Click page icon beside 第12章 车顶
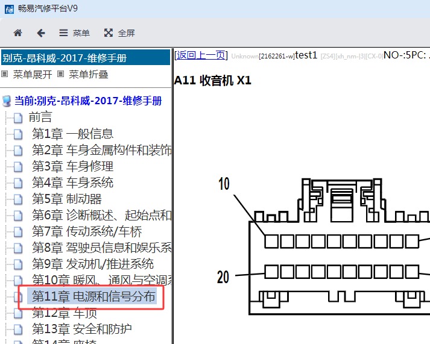Viewport: 430px width, 344px height. click(18, 313)
